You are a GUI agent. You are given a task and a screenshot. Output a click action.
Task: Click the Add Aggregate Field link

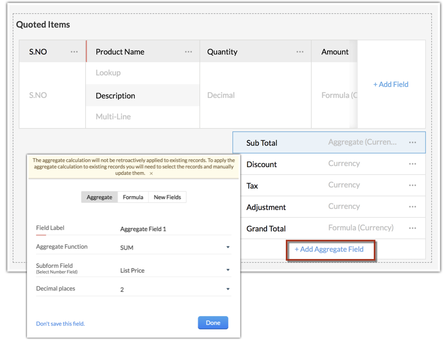[329, 249]
